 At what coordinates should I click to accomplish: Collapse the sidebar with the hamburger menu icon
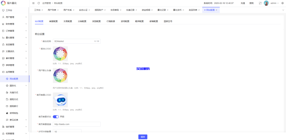34,3
